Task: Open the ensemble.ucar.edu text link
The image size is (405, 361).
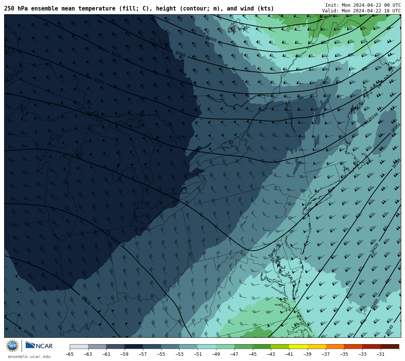Action: tap(29, 357)
